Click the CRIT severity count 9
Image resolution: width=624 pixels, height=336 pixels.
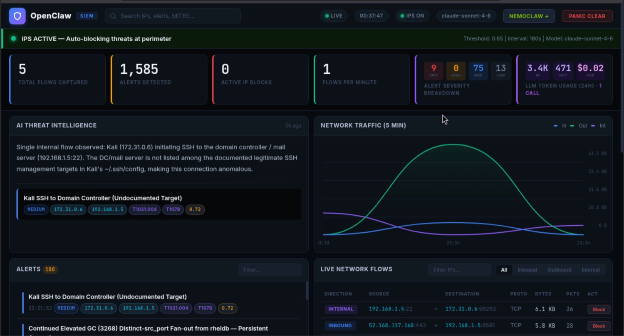(x=433, y=70)
